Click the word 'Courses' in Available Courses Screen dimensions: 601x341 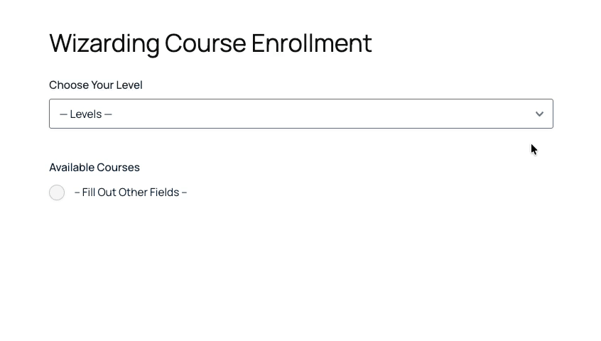point(118,168)
